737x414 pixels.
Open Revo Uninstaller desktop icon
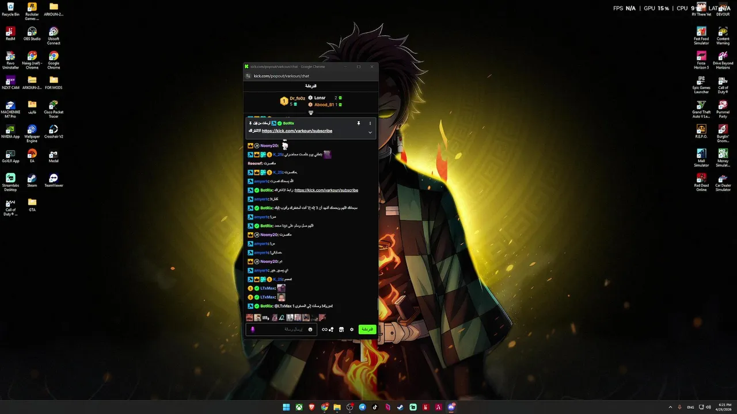click(10, 60)
